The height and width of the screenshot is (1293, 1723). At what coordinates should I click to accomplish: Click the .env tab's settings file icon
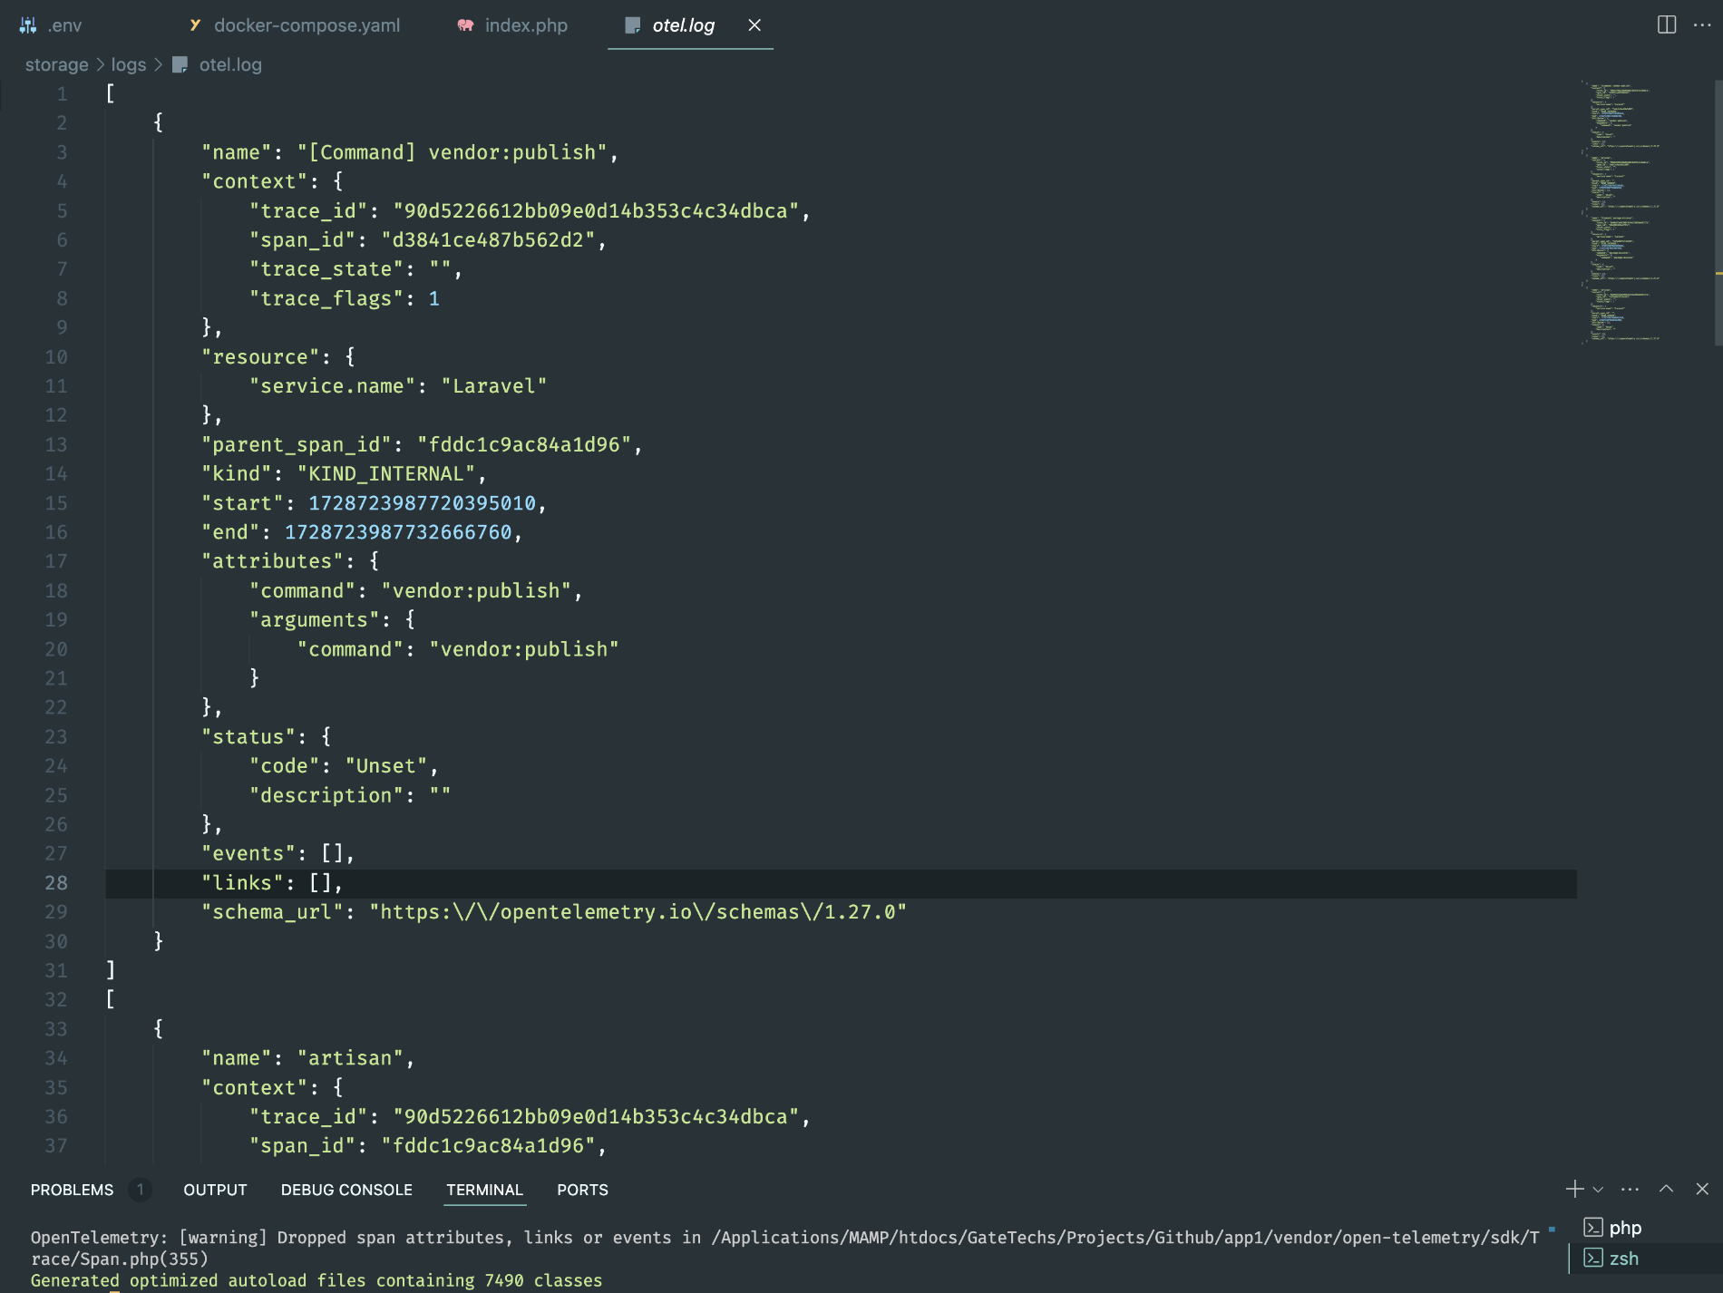(x=28, y=25)
